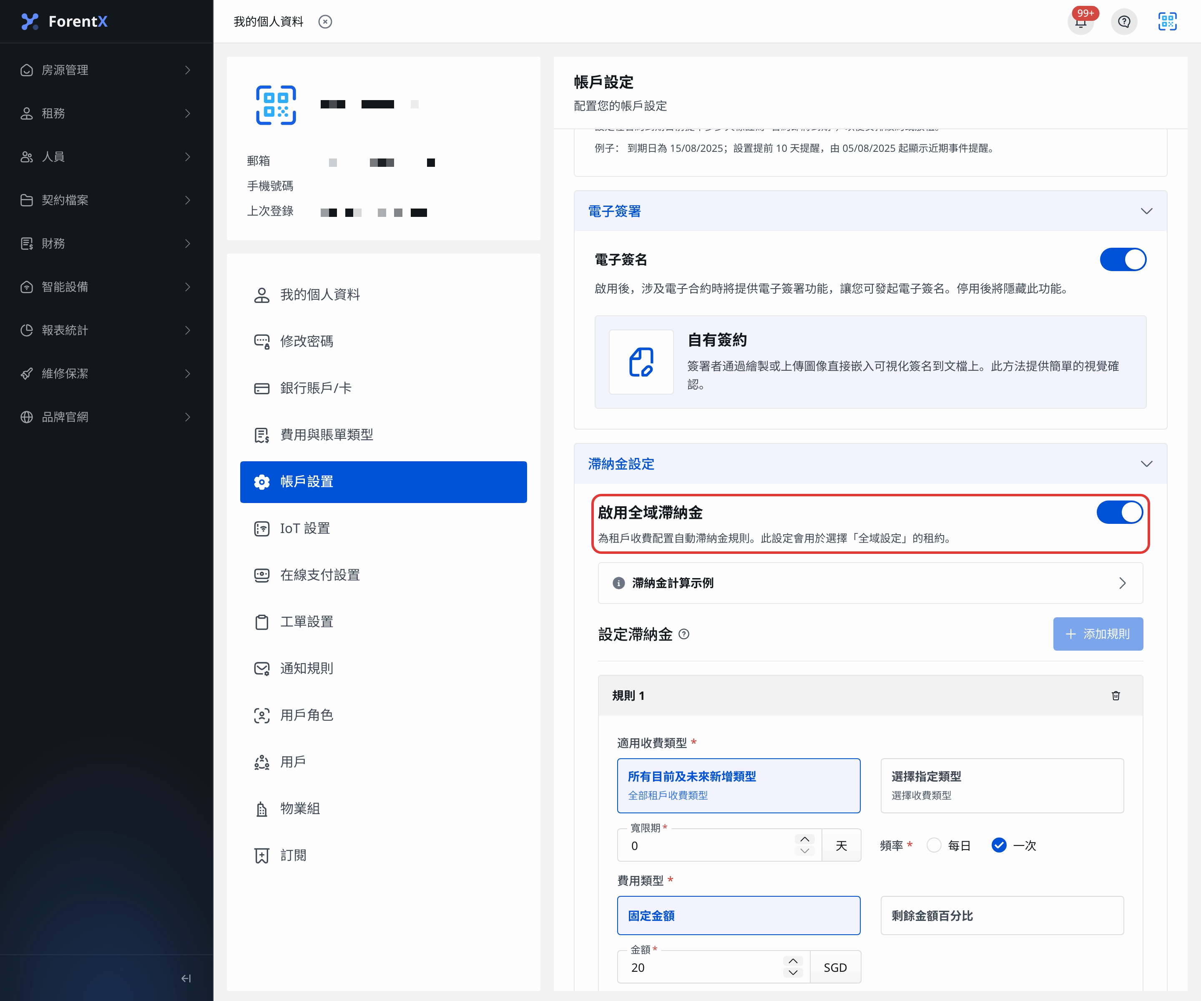1201x1001 pixels.
Task: Open 銀行賬戶/卡 menu item
Action: pyautogui.click(x=383, y=388)
